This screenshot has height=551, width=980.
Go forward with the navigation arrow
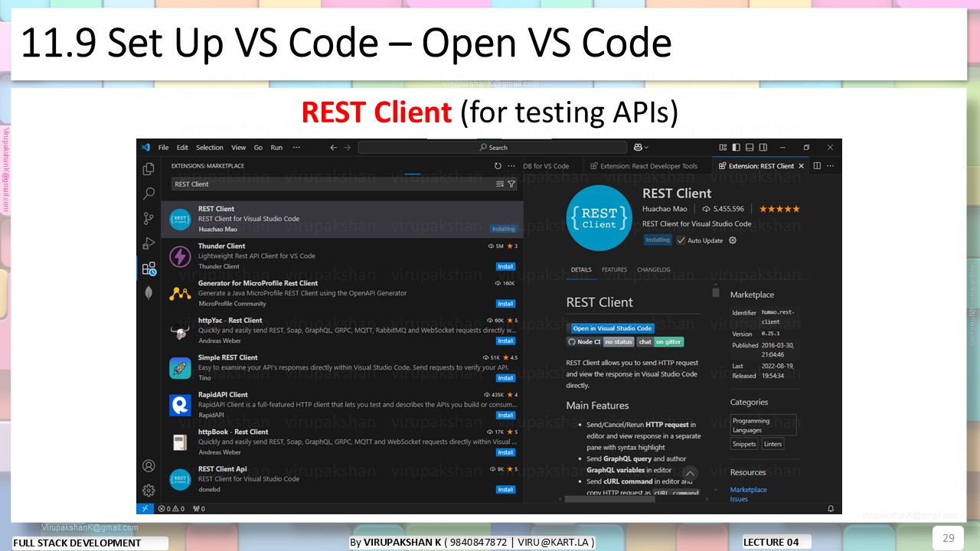348,148
